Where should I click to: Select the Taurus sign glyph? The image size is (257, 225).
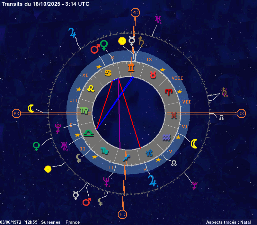pos(153,75)
